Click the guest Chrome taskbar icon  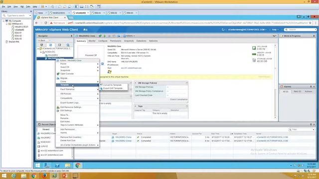click(78, 166)
